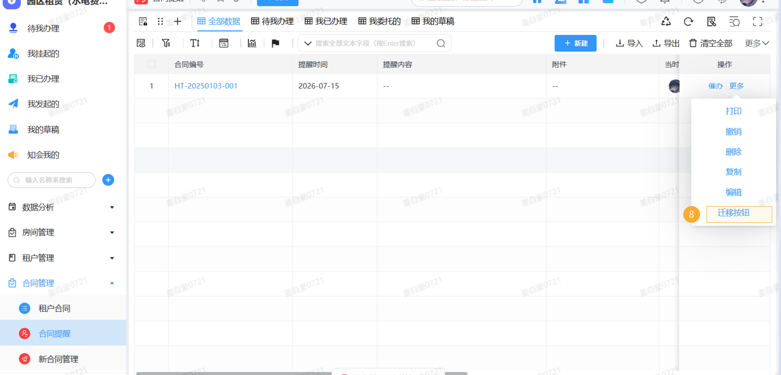
Task: Focus the 搜索全部文本字段 search box
Action: [375, 43]
